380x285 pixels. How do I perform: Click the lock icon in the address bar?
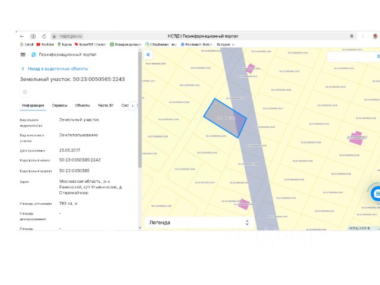click(x=54, y=36)
